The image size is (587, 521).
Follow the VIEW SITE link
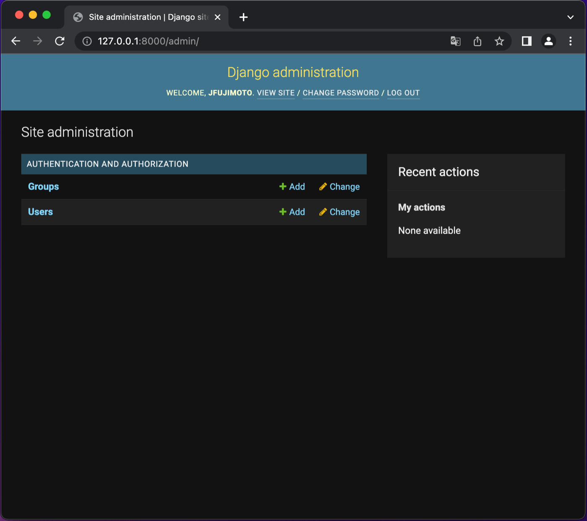pos(276,93)
